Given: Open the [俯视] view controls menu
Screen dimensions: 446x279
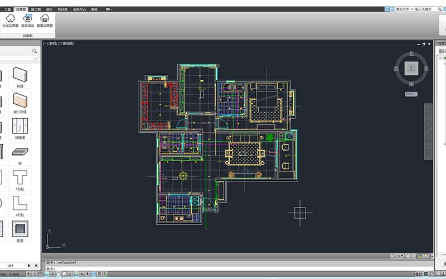Looking at the screenshot, I should [52, 44].
